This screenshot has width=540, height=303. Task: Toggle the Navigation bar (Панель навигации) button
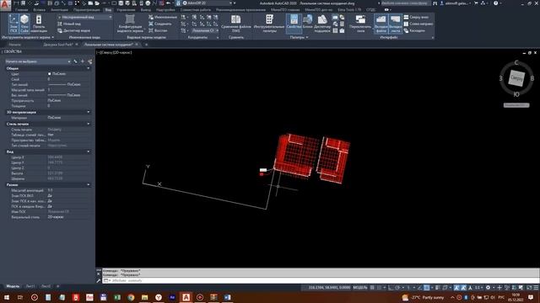pyautogui.click(x=39, y=24)
